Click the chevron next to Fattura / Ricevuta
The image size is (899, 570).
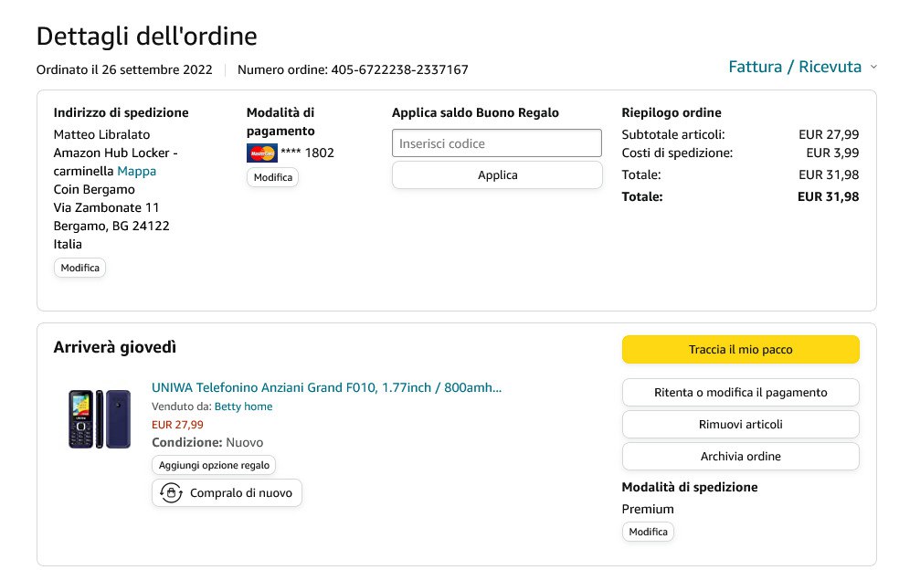click(873, 67)
